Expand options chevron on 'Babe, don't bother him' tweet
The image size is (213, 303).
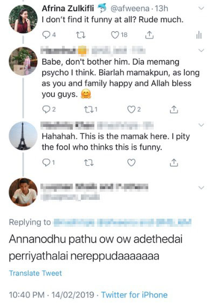pos(201,50)
